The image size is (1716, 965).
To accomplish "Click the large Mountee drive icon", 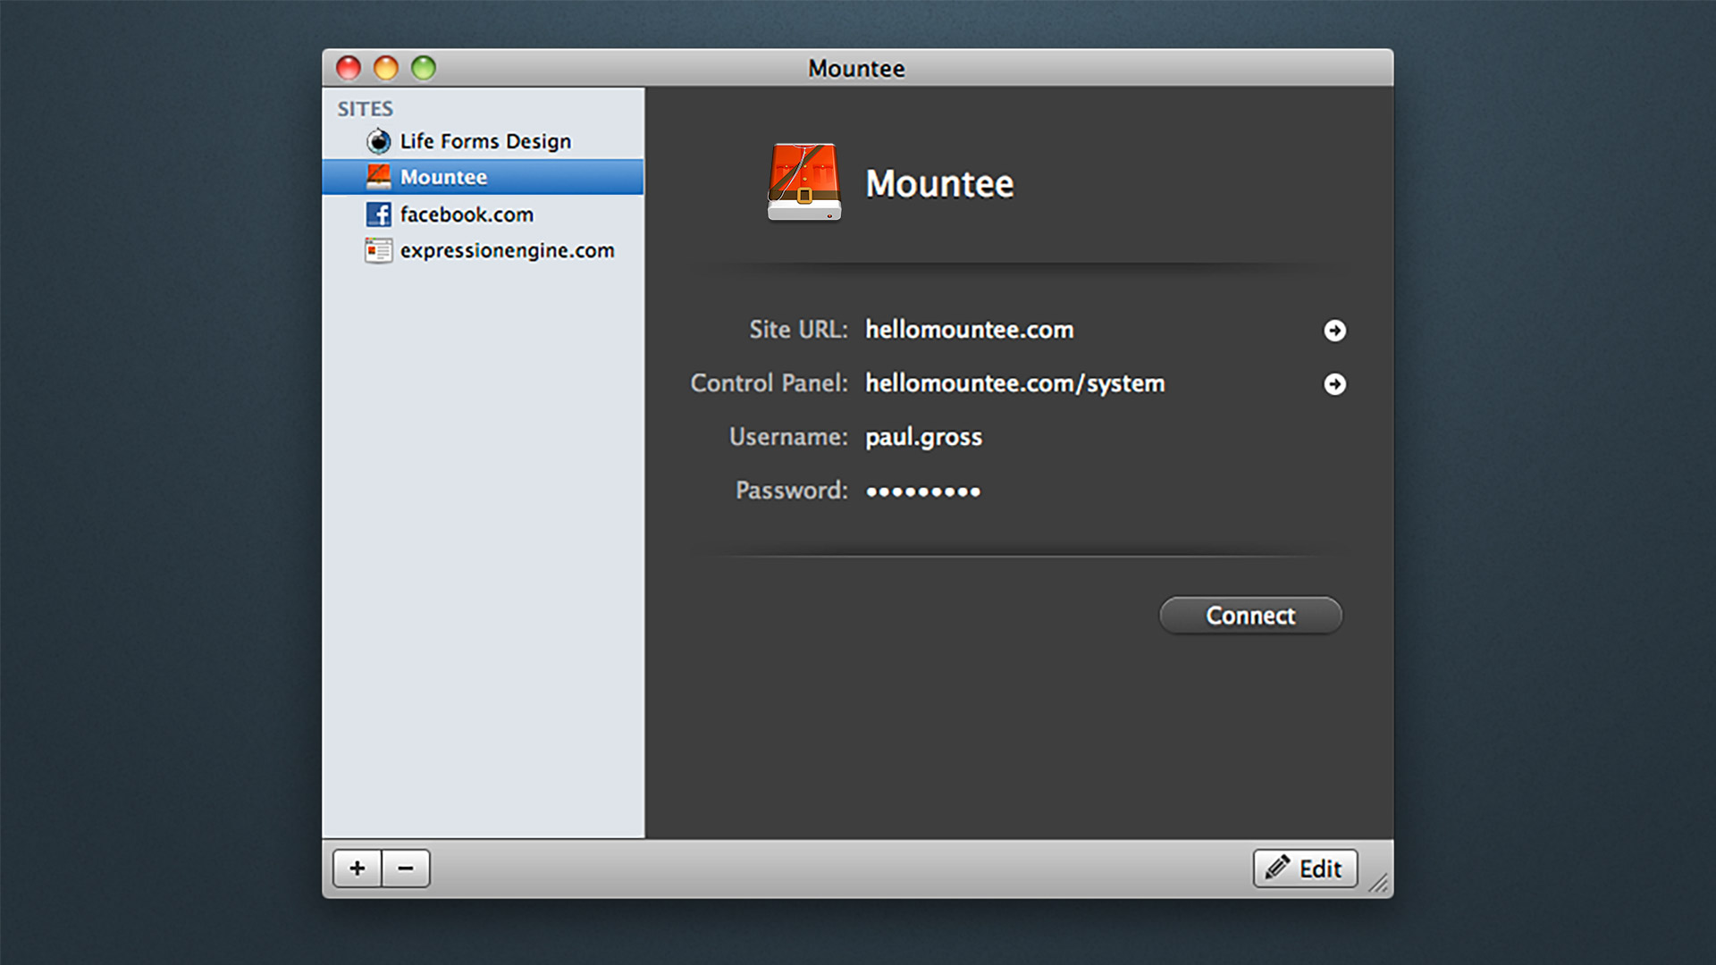I will pos(804,182).
